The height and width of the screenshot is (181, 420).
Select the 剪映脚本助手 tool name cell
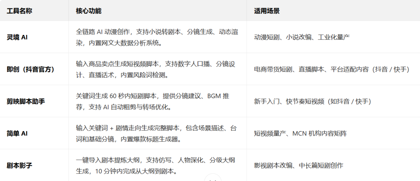tap(34, 101)
